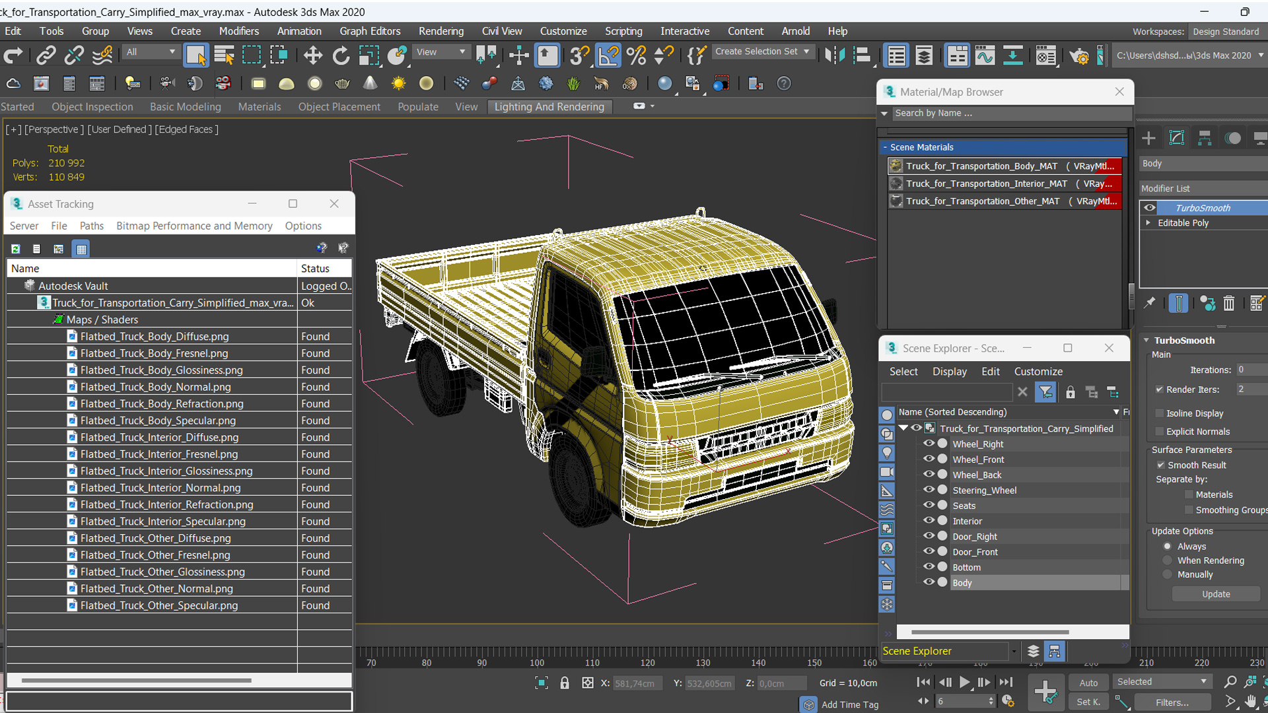Screen dimensions: 1268x713
Task: Open the Rendering menu
Action: tap(440, 31)
